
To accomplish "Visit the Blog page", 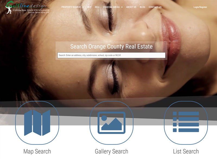I will point(142,7).
